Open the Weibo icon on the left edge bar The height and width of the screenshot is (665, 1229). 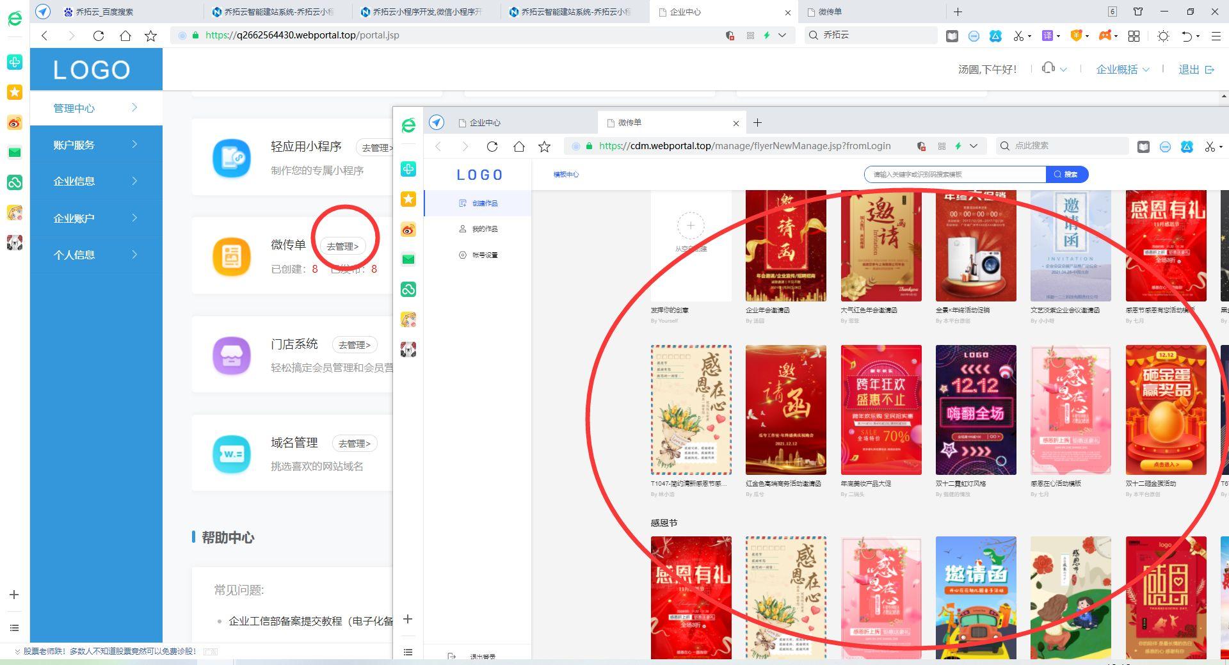(14, 122)
